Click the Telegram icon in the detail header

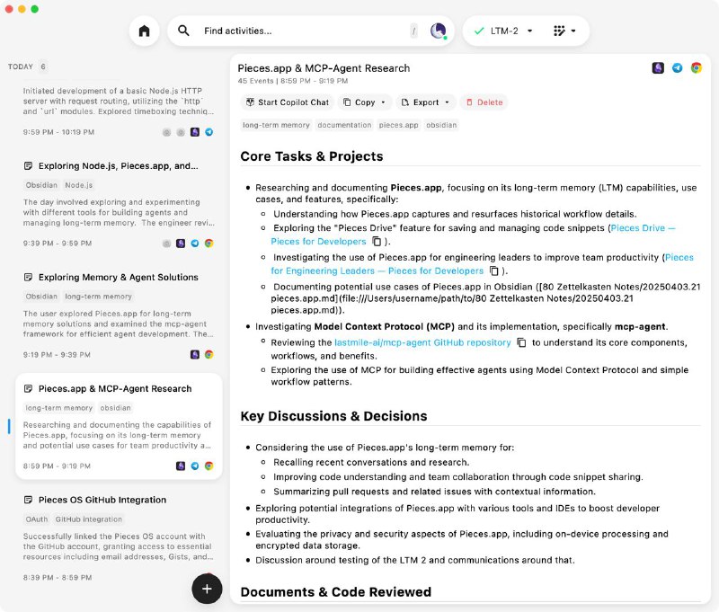(x=677, y=68)
